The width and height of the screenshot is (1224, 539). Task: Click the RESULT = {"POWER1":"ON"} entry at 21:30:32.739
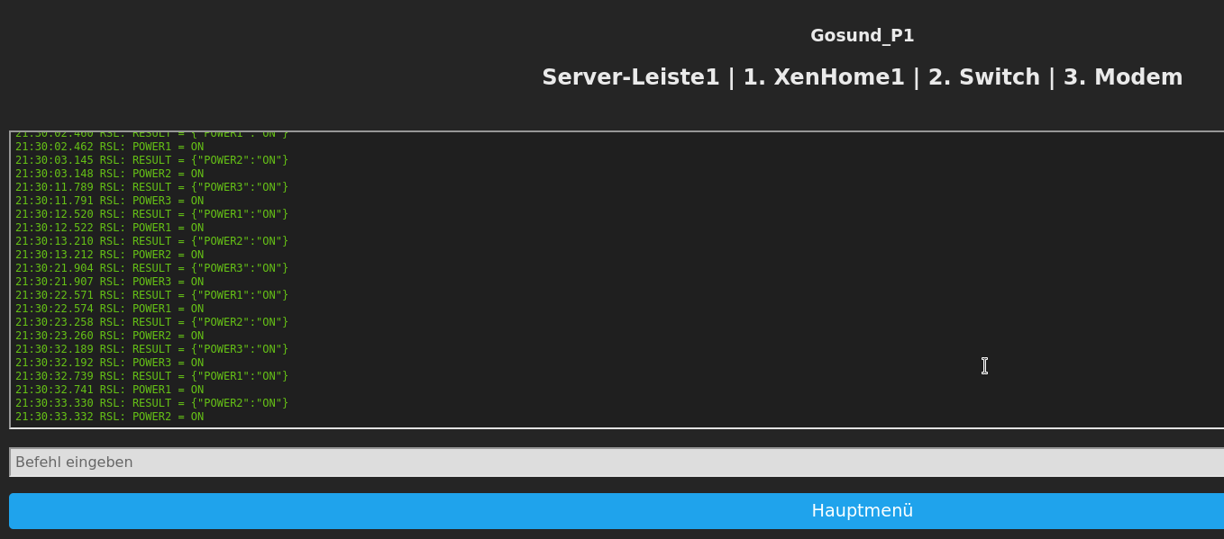click(151, 375)
